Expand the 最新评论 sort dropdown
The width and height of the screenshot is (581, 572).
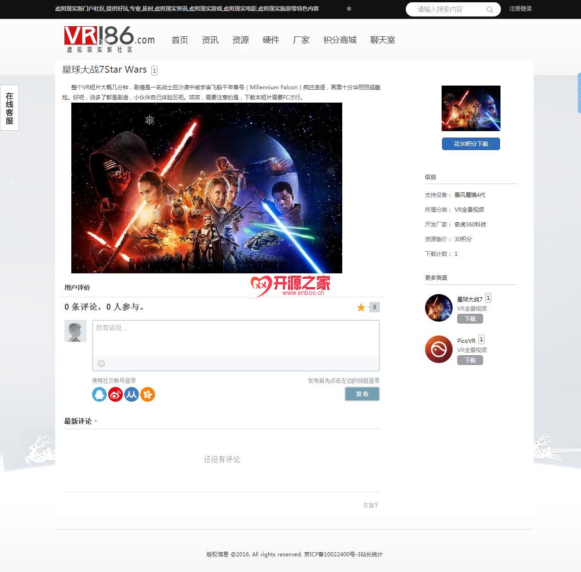point(96,421)
